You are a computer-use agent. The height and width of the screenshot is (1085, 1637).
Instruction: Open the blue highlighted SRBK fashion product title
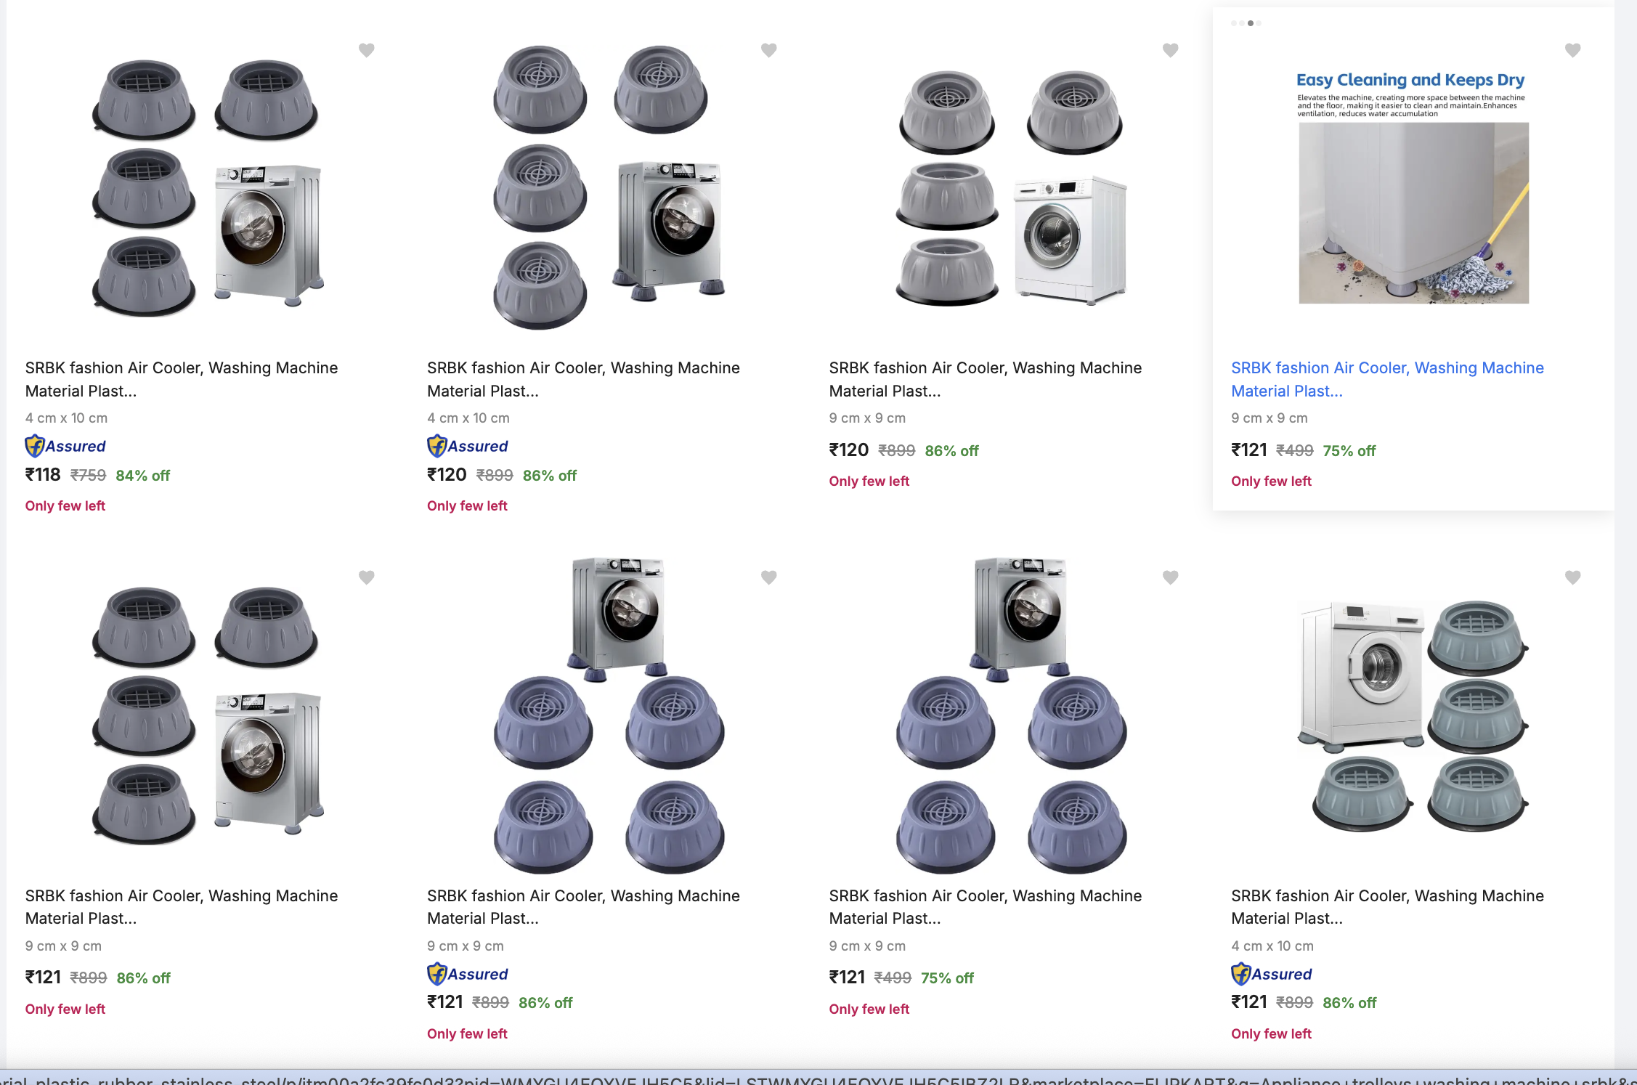point(1386,379)
